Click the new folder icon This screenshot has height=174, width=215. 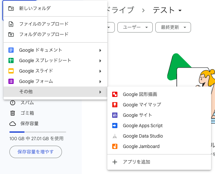[x=11, y=8]
